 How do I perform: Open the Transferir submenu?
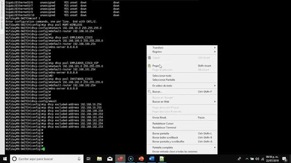(182, 48)
